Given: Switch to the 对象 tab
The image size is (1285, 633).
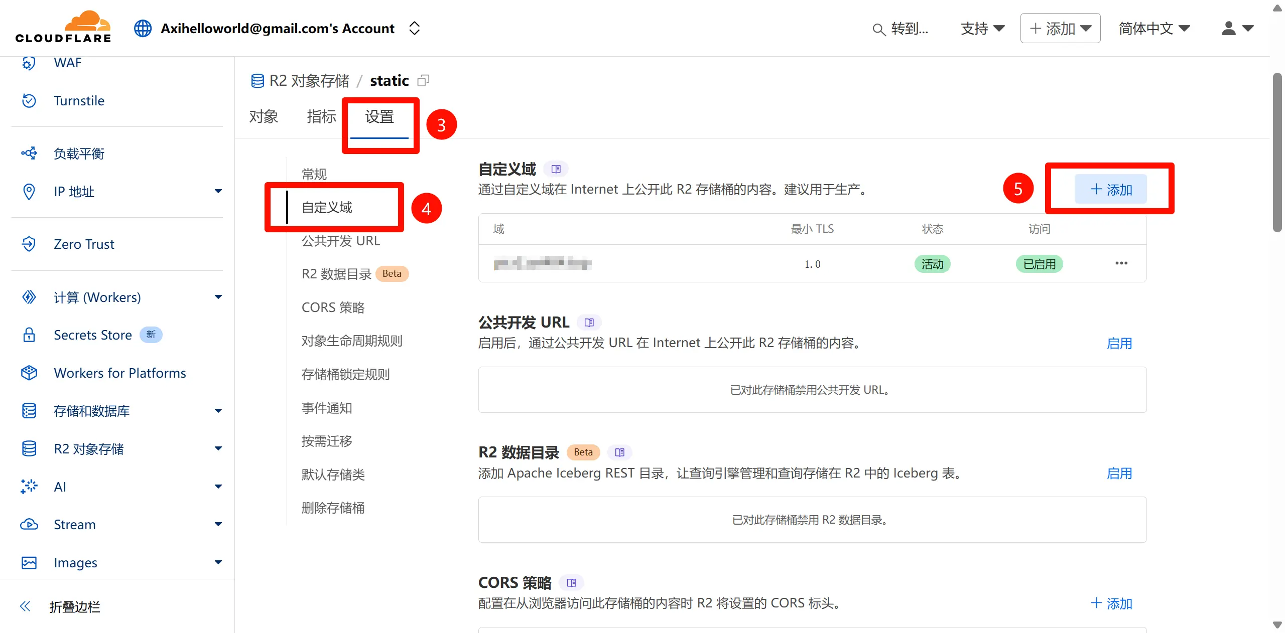Looking at the screenshot, I should point(264,117).
